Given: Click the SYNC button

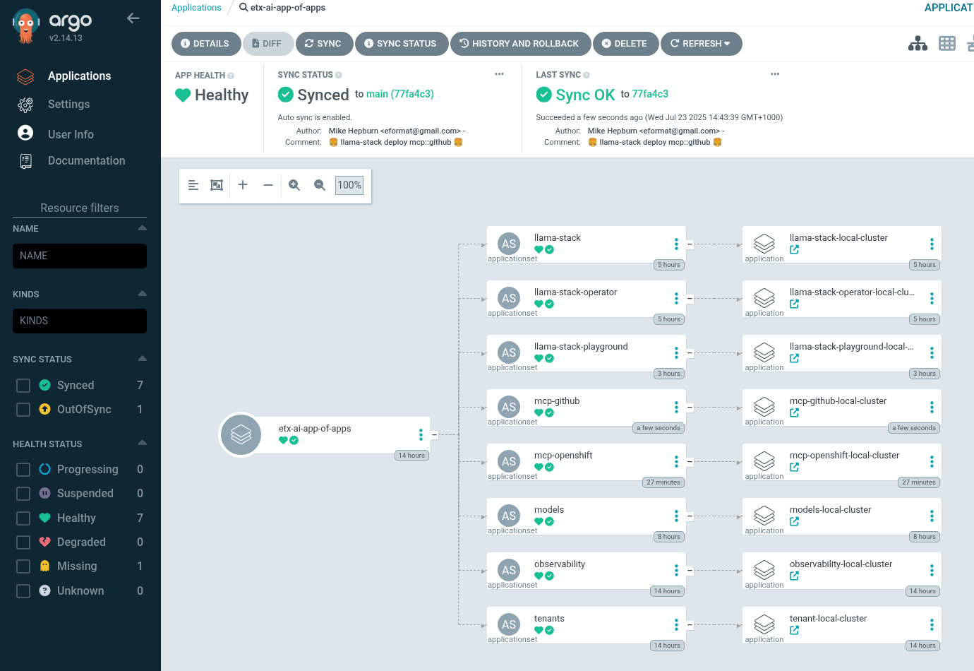Looking at the screenshot, I should tap(324, 44).
